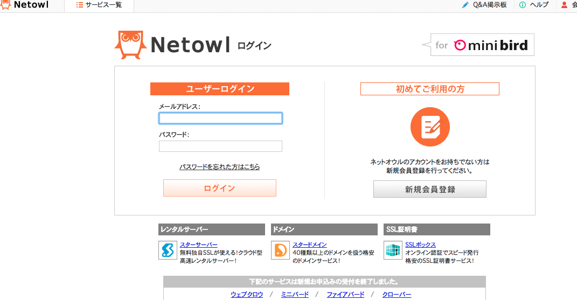This screenshot has height=300, width=577.
Task: Open the クローバー link
Action: point(397,295)
